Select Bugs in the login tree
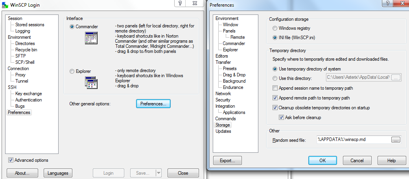Viewport: 409px width, 179px height. pyautogui.click(x=20, y=106)
